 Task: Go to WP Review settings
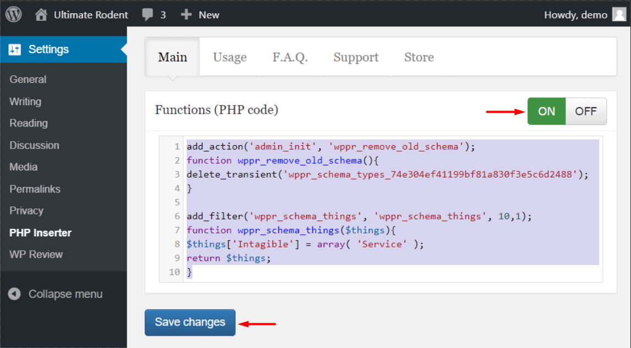[36, 255]
